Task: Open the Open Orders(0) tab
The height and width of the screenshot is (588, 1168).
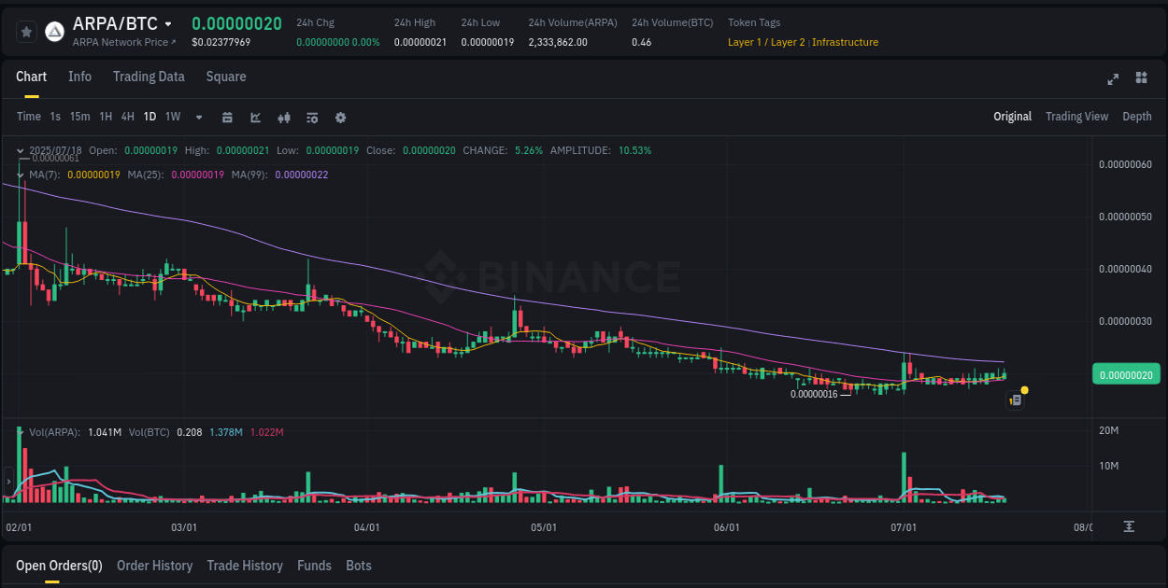Action: 59,566
